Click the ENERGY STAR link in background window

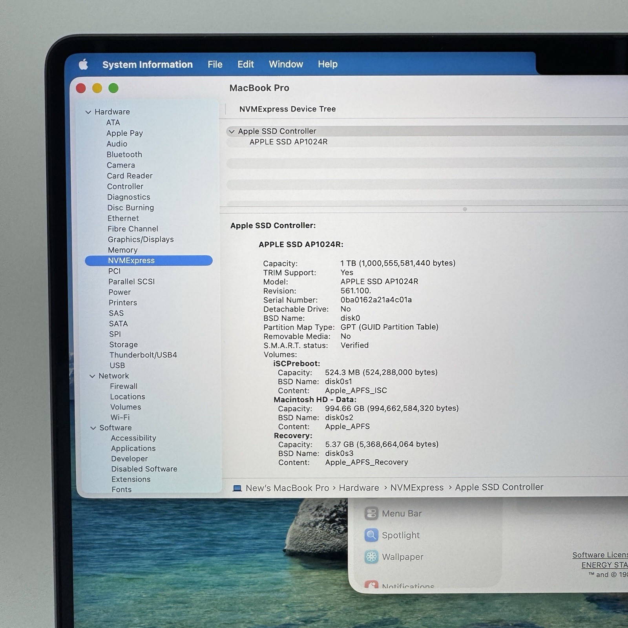pos(604,565)
